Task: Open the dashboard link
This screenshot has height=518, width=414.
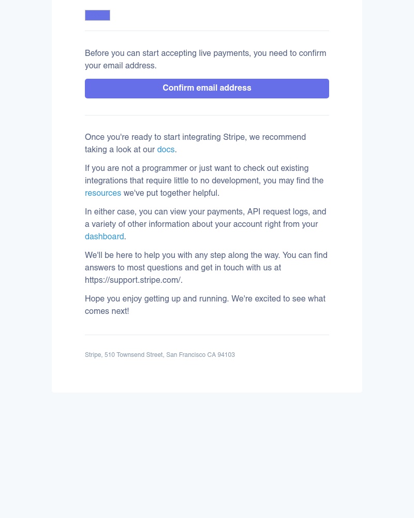Action: click(104, 237)
